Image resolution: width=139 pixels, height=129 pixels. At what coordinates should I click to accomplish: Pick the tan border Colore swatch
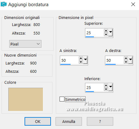[26, 99]
